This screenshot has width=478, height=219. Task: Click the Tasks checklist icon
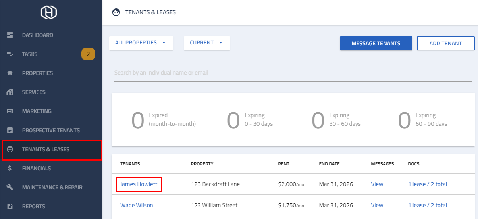pos(10,54)
